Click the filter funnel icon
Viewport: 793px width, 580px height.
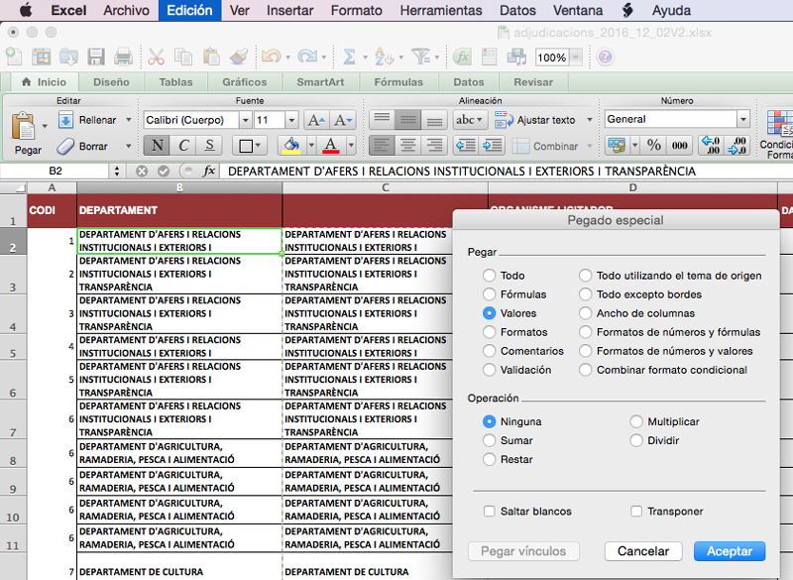click(420, 57)
